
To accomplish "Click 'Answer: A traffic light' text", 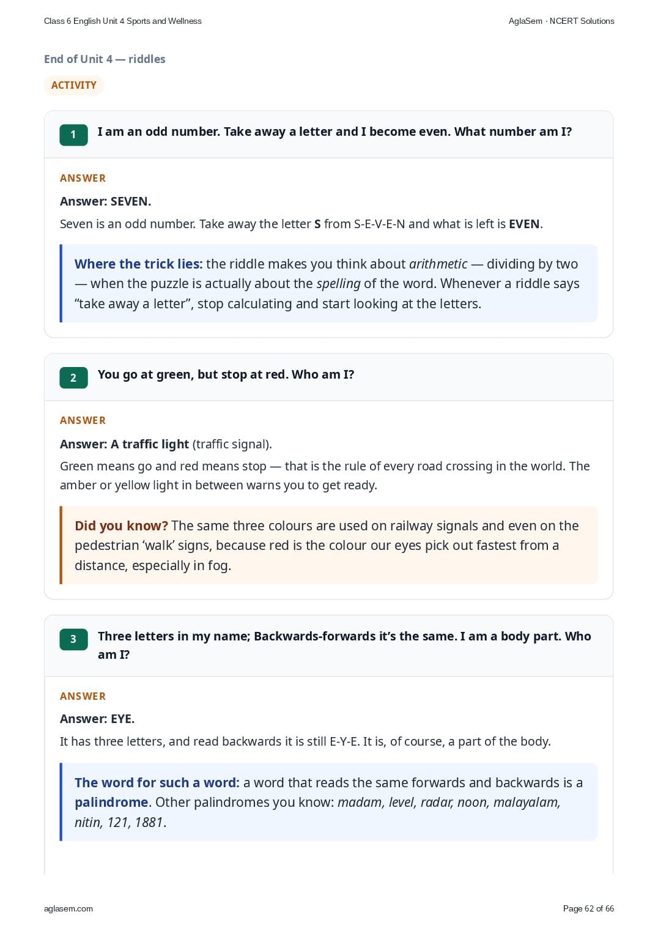I will 124,444.
